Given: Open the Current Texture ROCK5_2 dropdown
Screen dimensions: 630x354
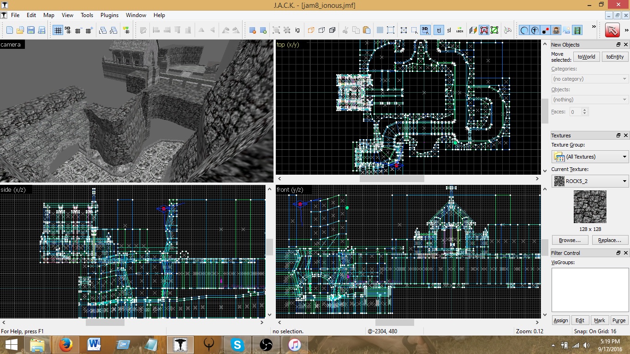Looking at the screenshot, I should (590, 181).
